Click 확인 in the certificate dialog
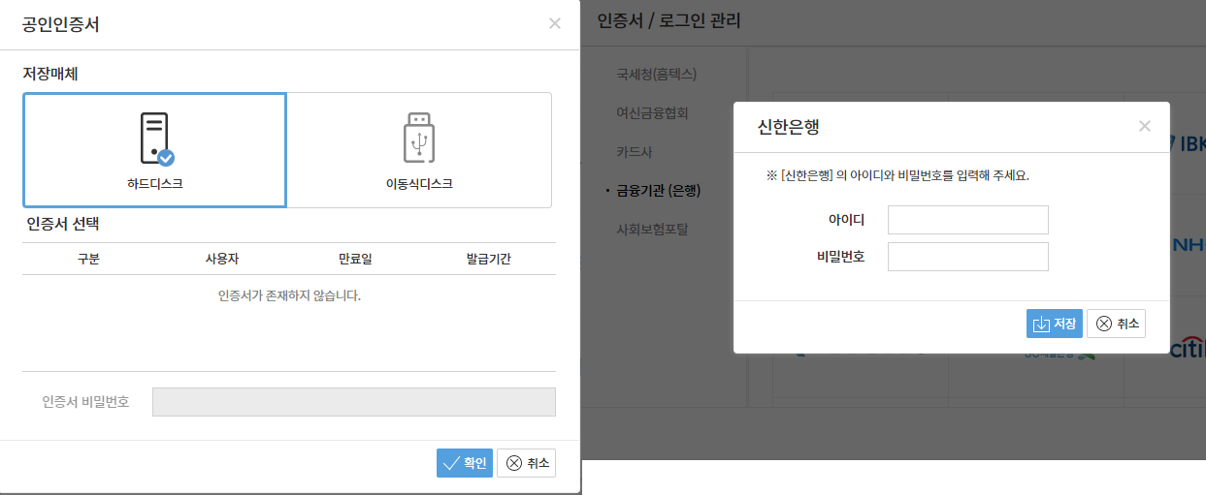The height and width of the screenshot is (495, 1206). (x=465, y=463)
